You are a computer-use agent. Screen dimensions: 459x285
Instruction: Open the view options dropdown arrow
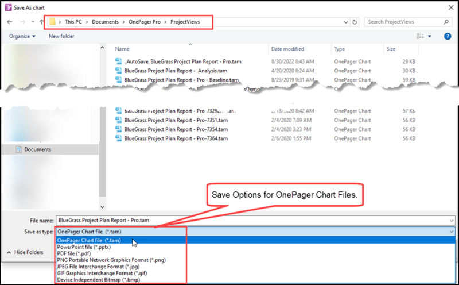point(429,36)
